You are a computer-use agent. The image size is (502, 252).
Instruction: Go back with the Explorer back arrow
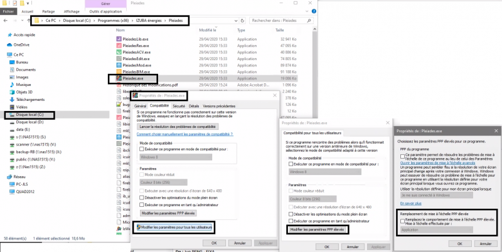(6, 21)
